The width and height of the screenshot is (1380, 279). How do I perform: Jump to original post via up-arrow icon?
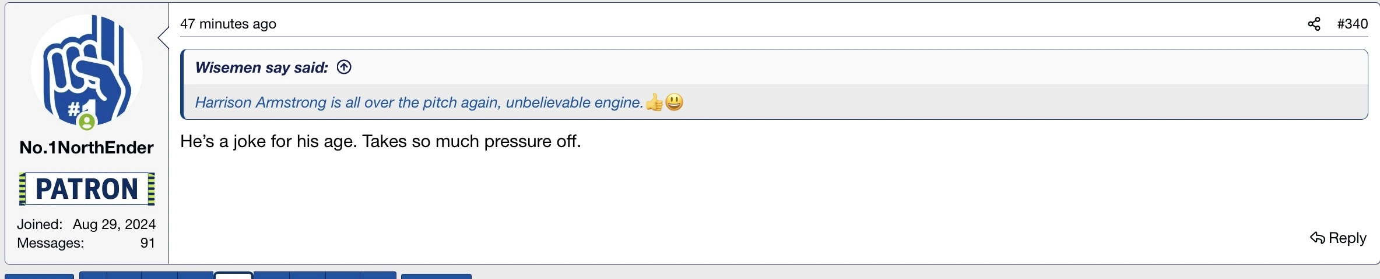tap(344, 67)
